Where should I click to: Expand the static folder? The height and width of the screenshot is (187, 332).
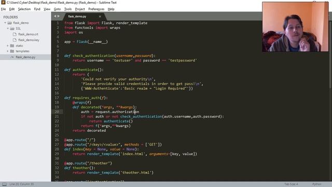tap(8, 46)
